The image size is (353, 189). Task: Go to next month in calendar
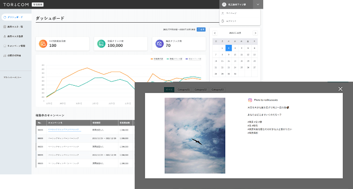pos(255,33)
